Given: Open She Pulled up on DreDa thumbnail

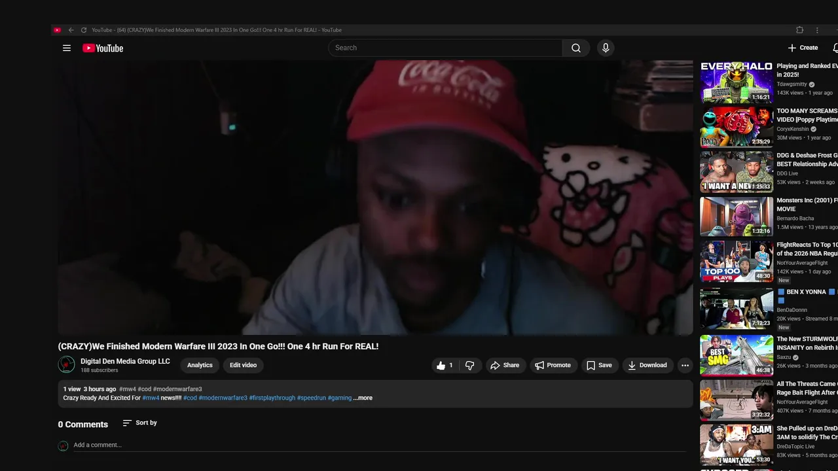Looking at the screenshot, I should click(x=737, y=445).
